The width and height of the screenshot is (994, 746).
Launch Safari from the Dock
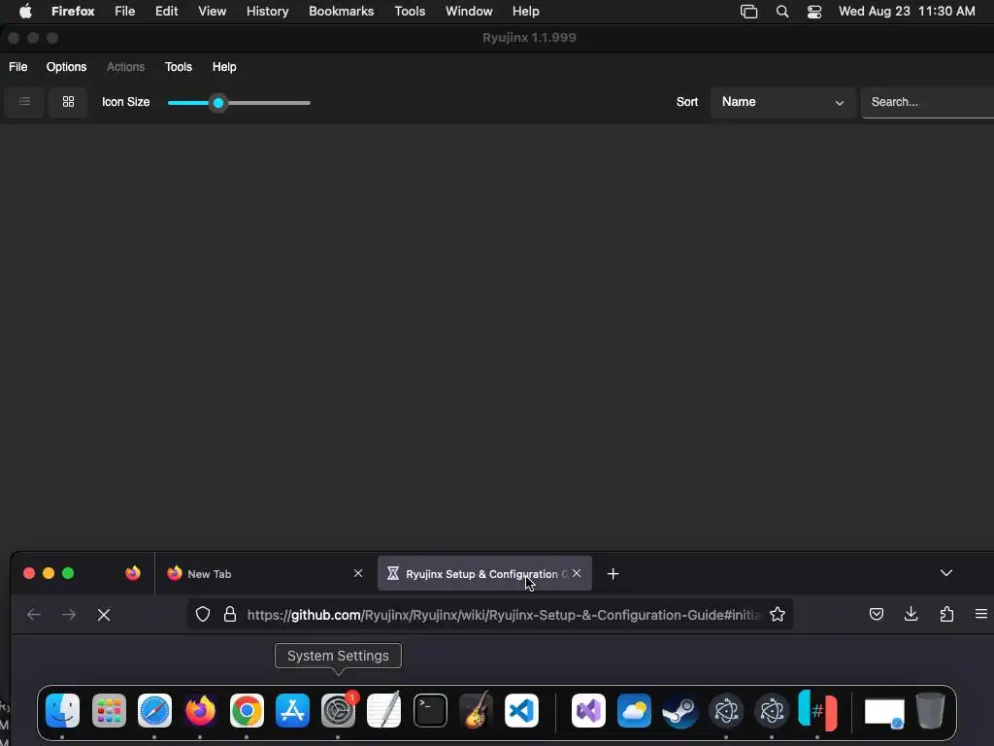(x=154, y=710)
